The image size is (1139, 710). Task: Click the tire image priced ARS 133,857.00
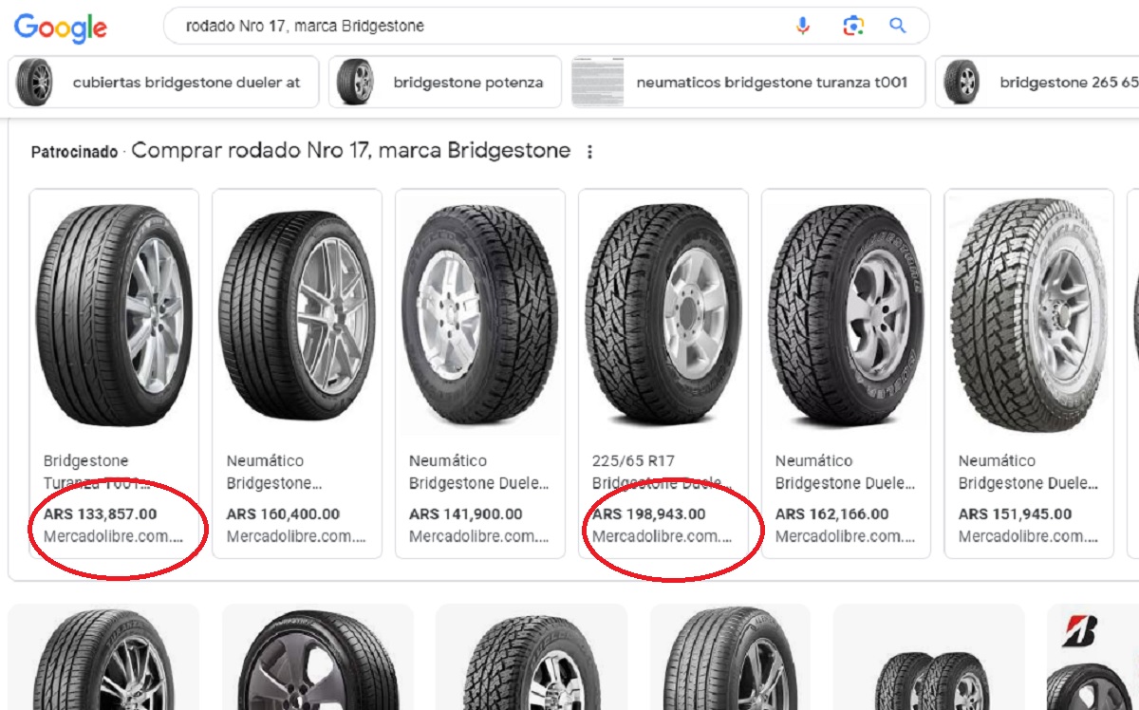pos(114,313)
